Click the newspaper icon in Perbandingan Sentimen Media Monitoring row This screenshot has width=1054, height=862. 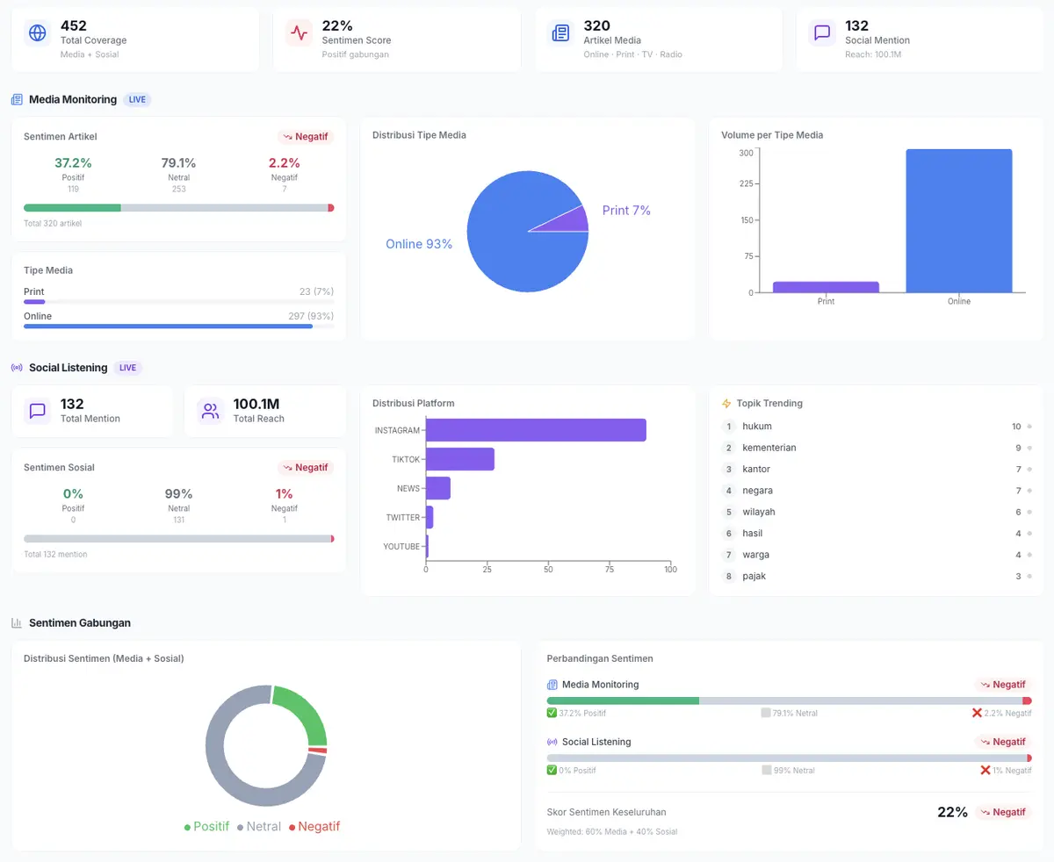pyautogui.click(x=552, y=685)
